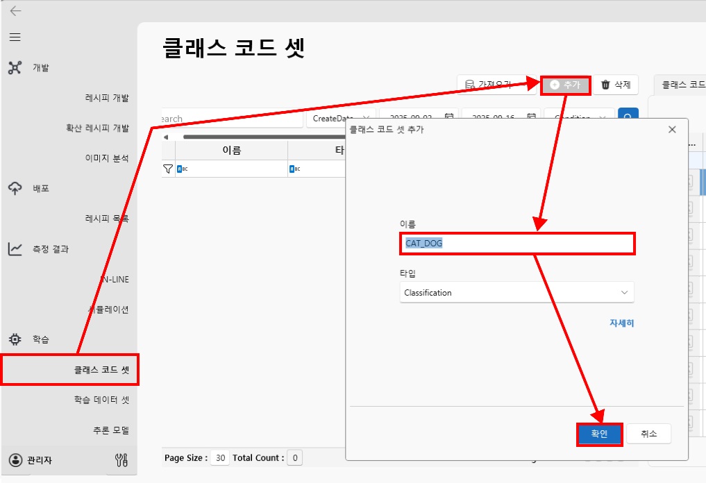
Task: Go to 학습 데이터 셋 menu
Action: [101, 400]
